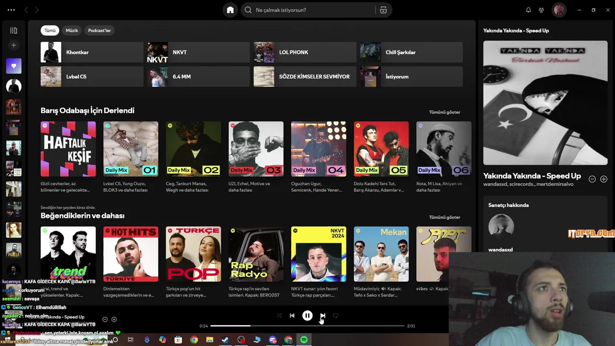Open Daily Mix 06 cover

[x=444, y=149]
